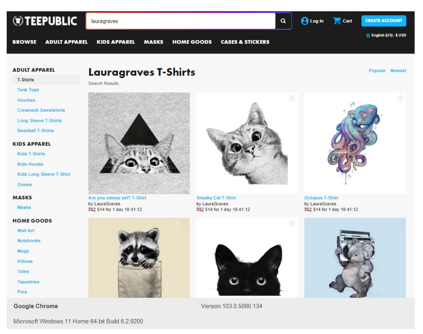Image resolution: width=423 pixels, height=334 pixels.
Task: Click info icon on Octopus design
Action: pyautogui.click(x=400, y=98)
